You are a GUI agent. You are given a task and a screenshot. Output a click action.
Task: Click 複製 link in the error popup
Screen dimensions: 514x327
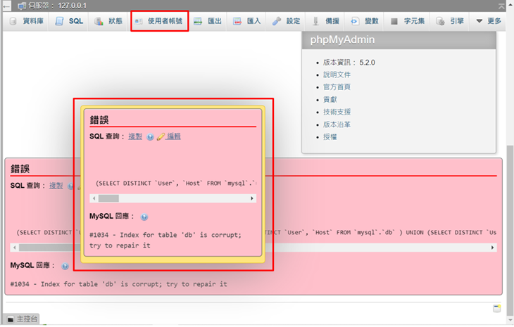click(x=135, y=136)
